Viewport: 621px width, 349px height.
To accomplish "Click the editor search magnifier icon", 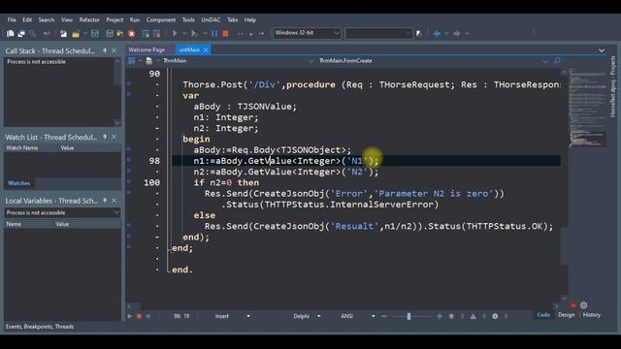I will tap(557, 60).
